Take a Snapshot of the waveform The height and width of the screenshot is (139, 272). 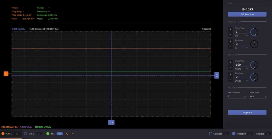pyautogui.click(x=247, y=112)
